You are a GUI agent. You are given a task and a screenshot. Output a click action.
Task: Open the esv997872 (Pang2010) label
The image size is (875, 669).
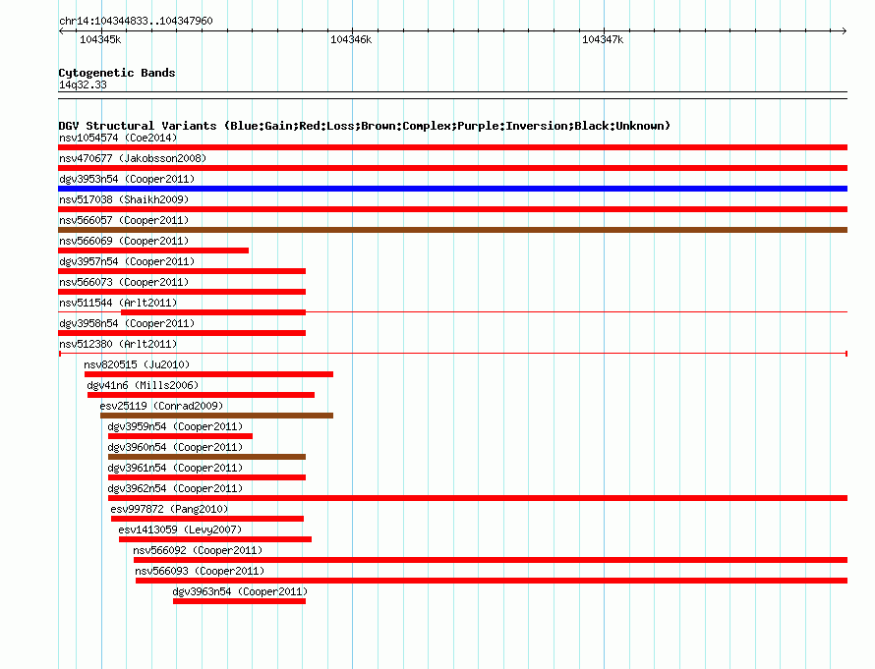pyautogui.click(x=169, y=509)
